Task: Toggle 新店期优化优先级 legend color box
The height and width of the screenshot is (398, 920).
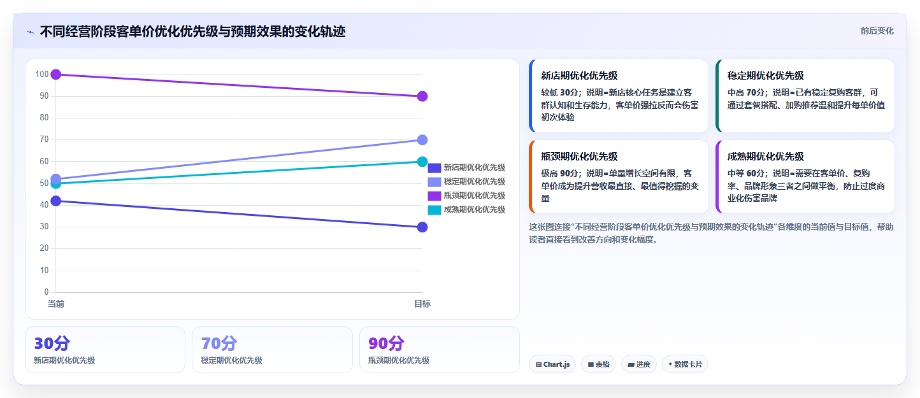Action: [x=434, y=168]
